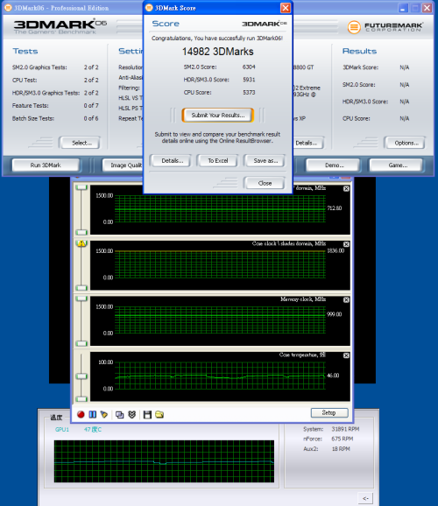Click the Run 3DMark button
This screenshot has height=506, width=438.
coord(46,165)
